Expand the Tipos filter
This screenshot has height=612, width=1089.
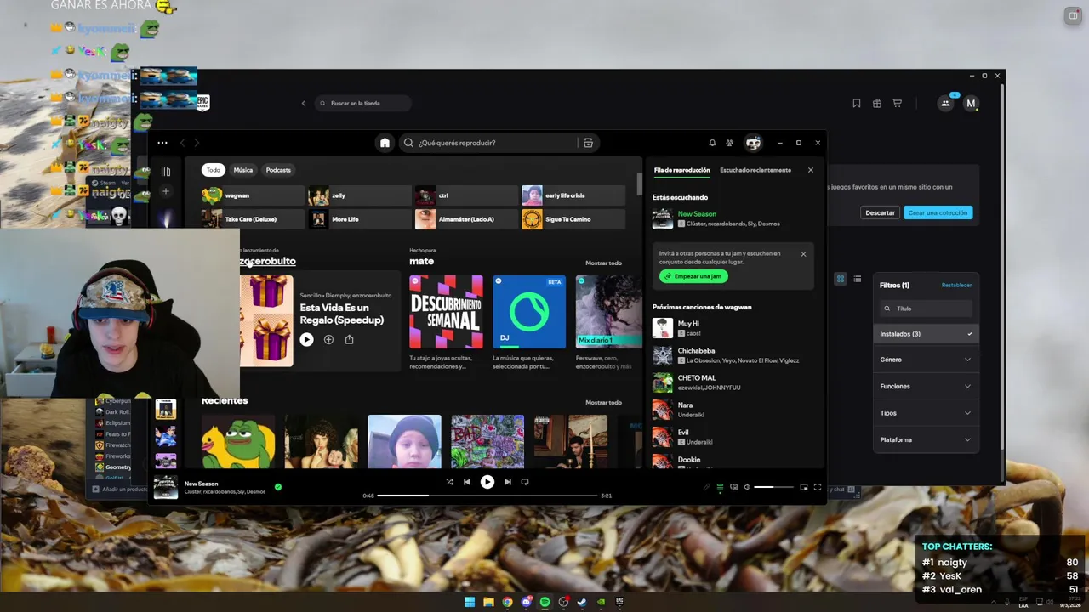pyautogui.click(x=927, y=413)
